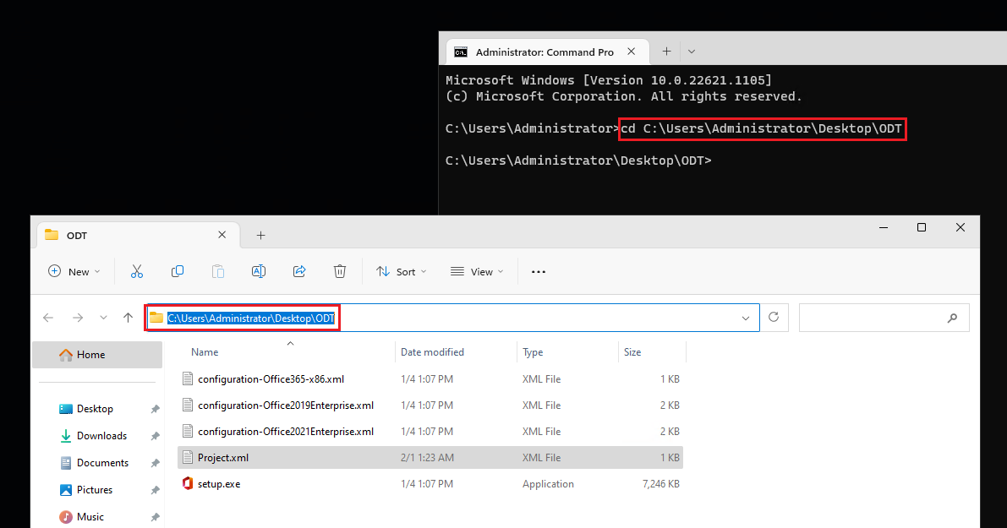Image resolution: width=1007 pixels, height=528 pixels.
Task: Click the search magnifier icon
Action: 952,318
